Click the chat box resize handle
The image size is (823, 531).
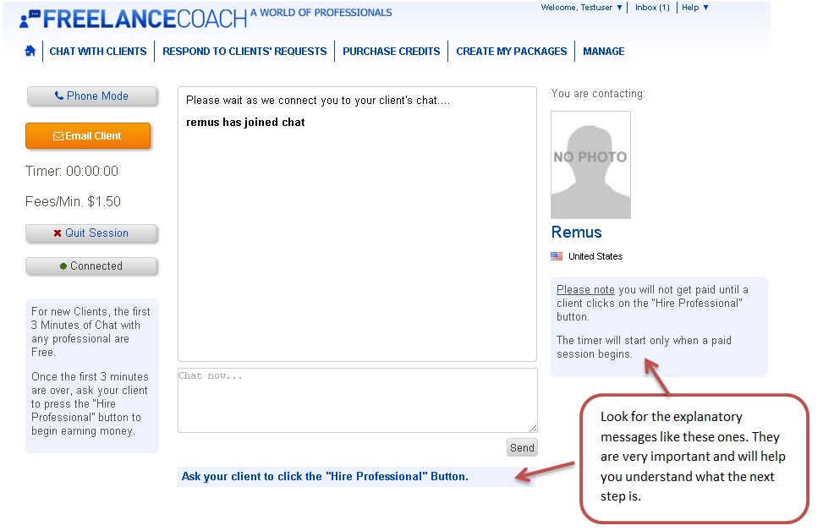[533, 428]
